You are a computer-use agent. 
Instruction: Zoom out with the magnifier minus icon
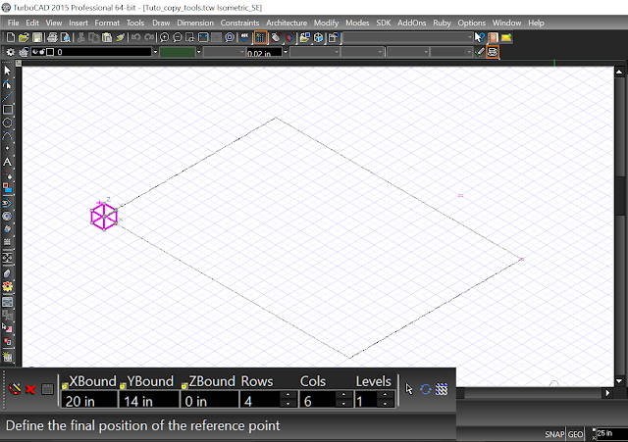(177, 37)
